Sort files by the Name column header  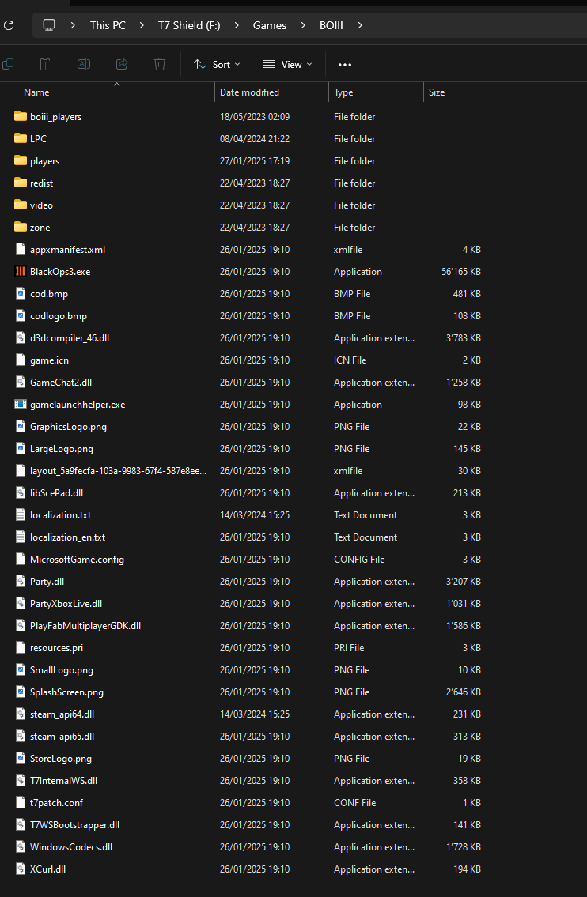[36, 92]
